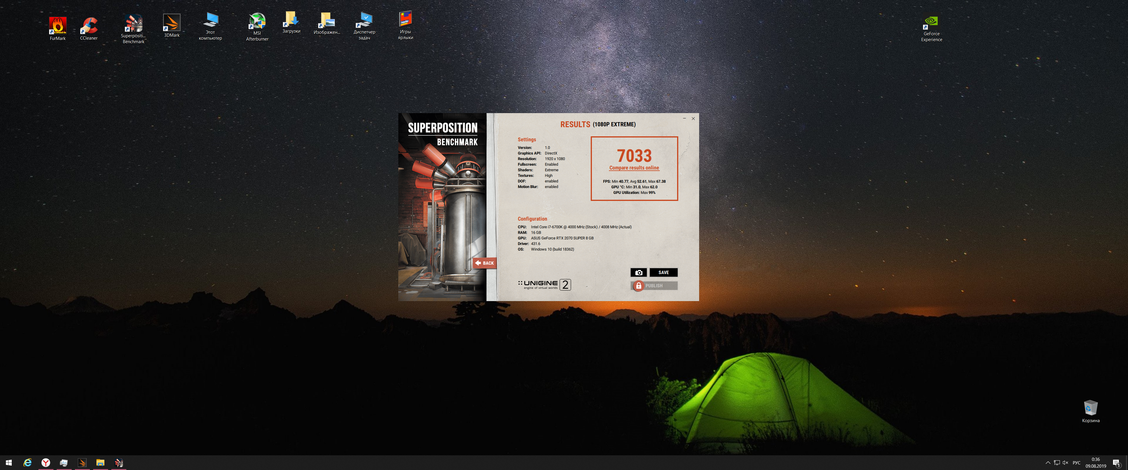The height and width of the screenshot is (470, 1128).
Task: Open Yandex Browser from taskbar
Action: pos(46,463)
